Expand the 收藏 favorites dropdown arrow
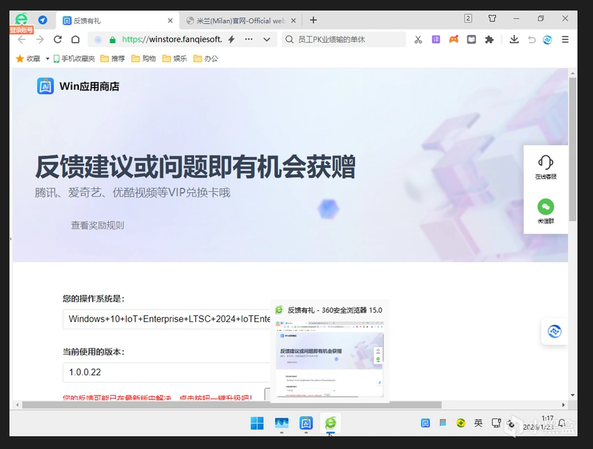 coord(47,59)
